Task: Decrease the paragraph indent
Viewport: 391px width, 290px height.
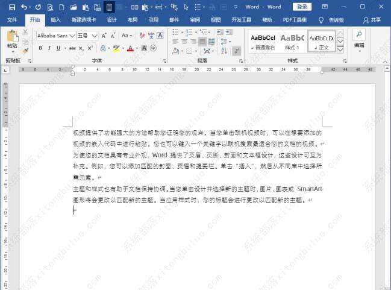Action: [x=220, y=32]
